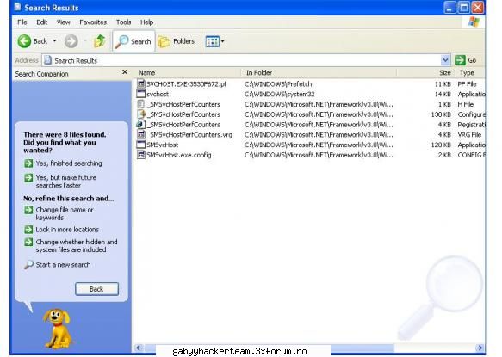Click the search companion dog character
The image size is (502, 357).
click(58, 329)
